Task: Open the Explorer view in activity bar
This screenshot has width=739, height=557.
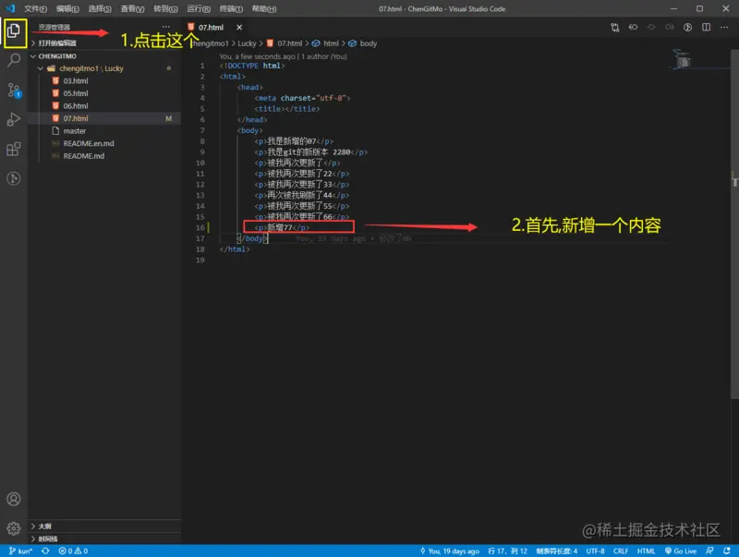Action: tap(14, 31)
